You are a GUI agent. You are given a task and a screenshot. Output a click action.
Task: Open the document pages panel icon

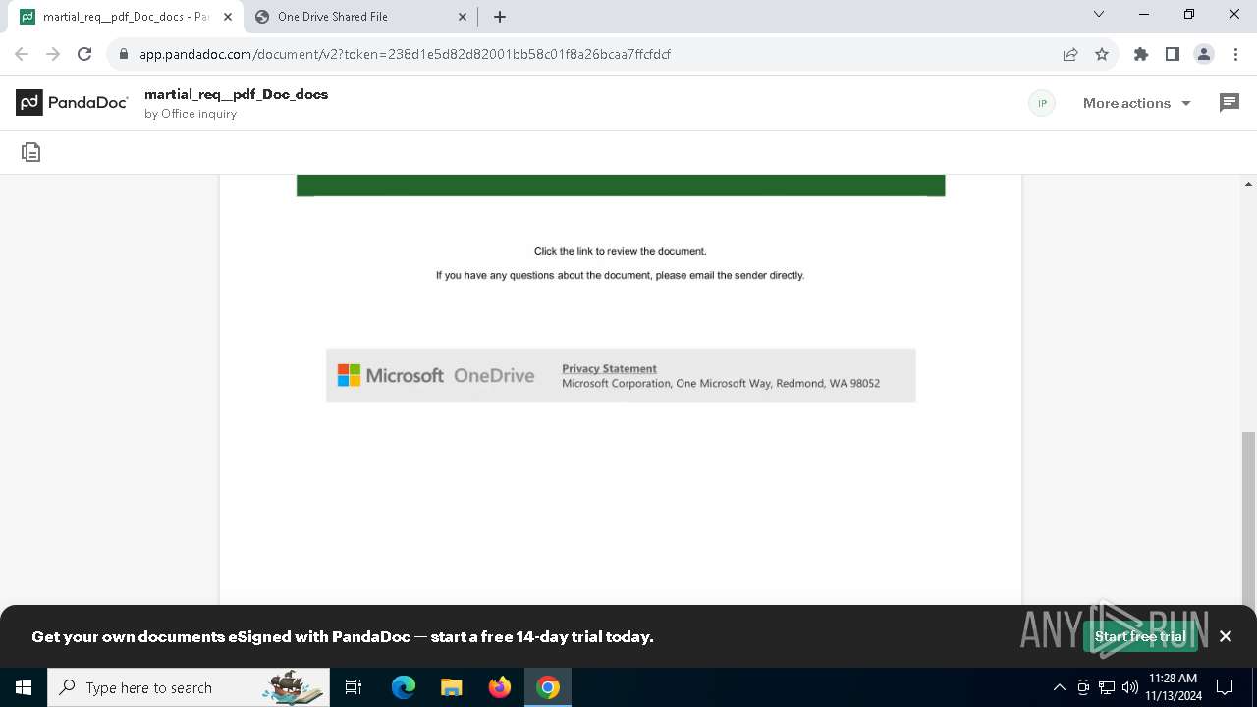[31, 152]
